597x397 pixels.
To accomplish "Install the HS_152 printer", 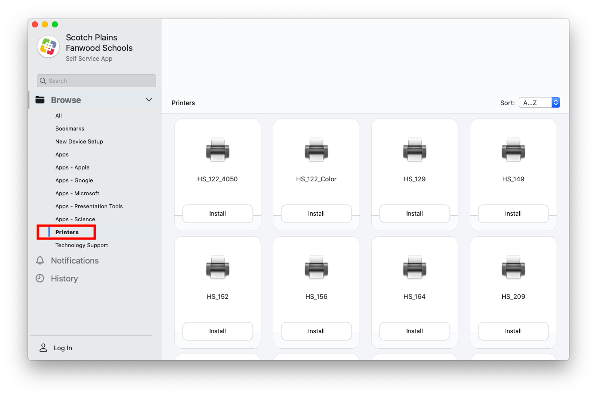I will (217, 331).
